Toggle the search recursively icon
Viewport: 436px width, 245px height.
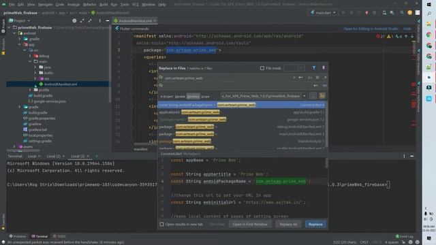(x=322, y=96)
